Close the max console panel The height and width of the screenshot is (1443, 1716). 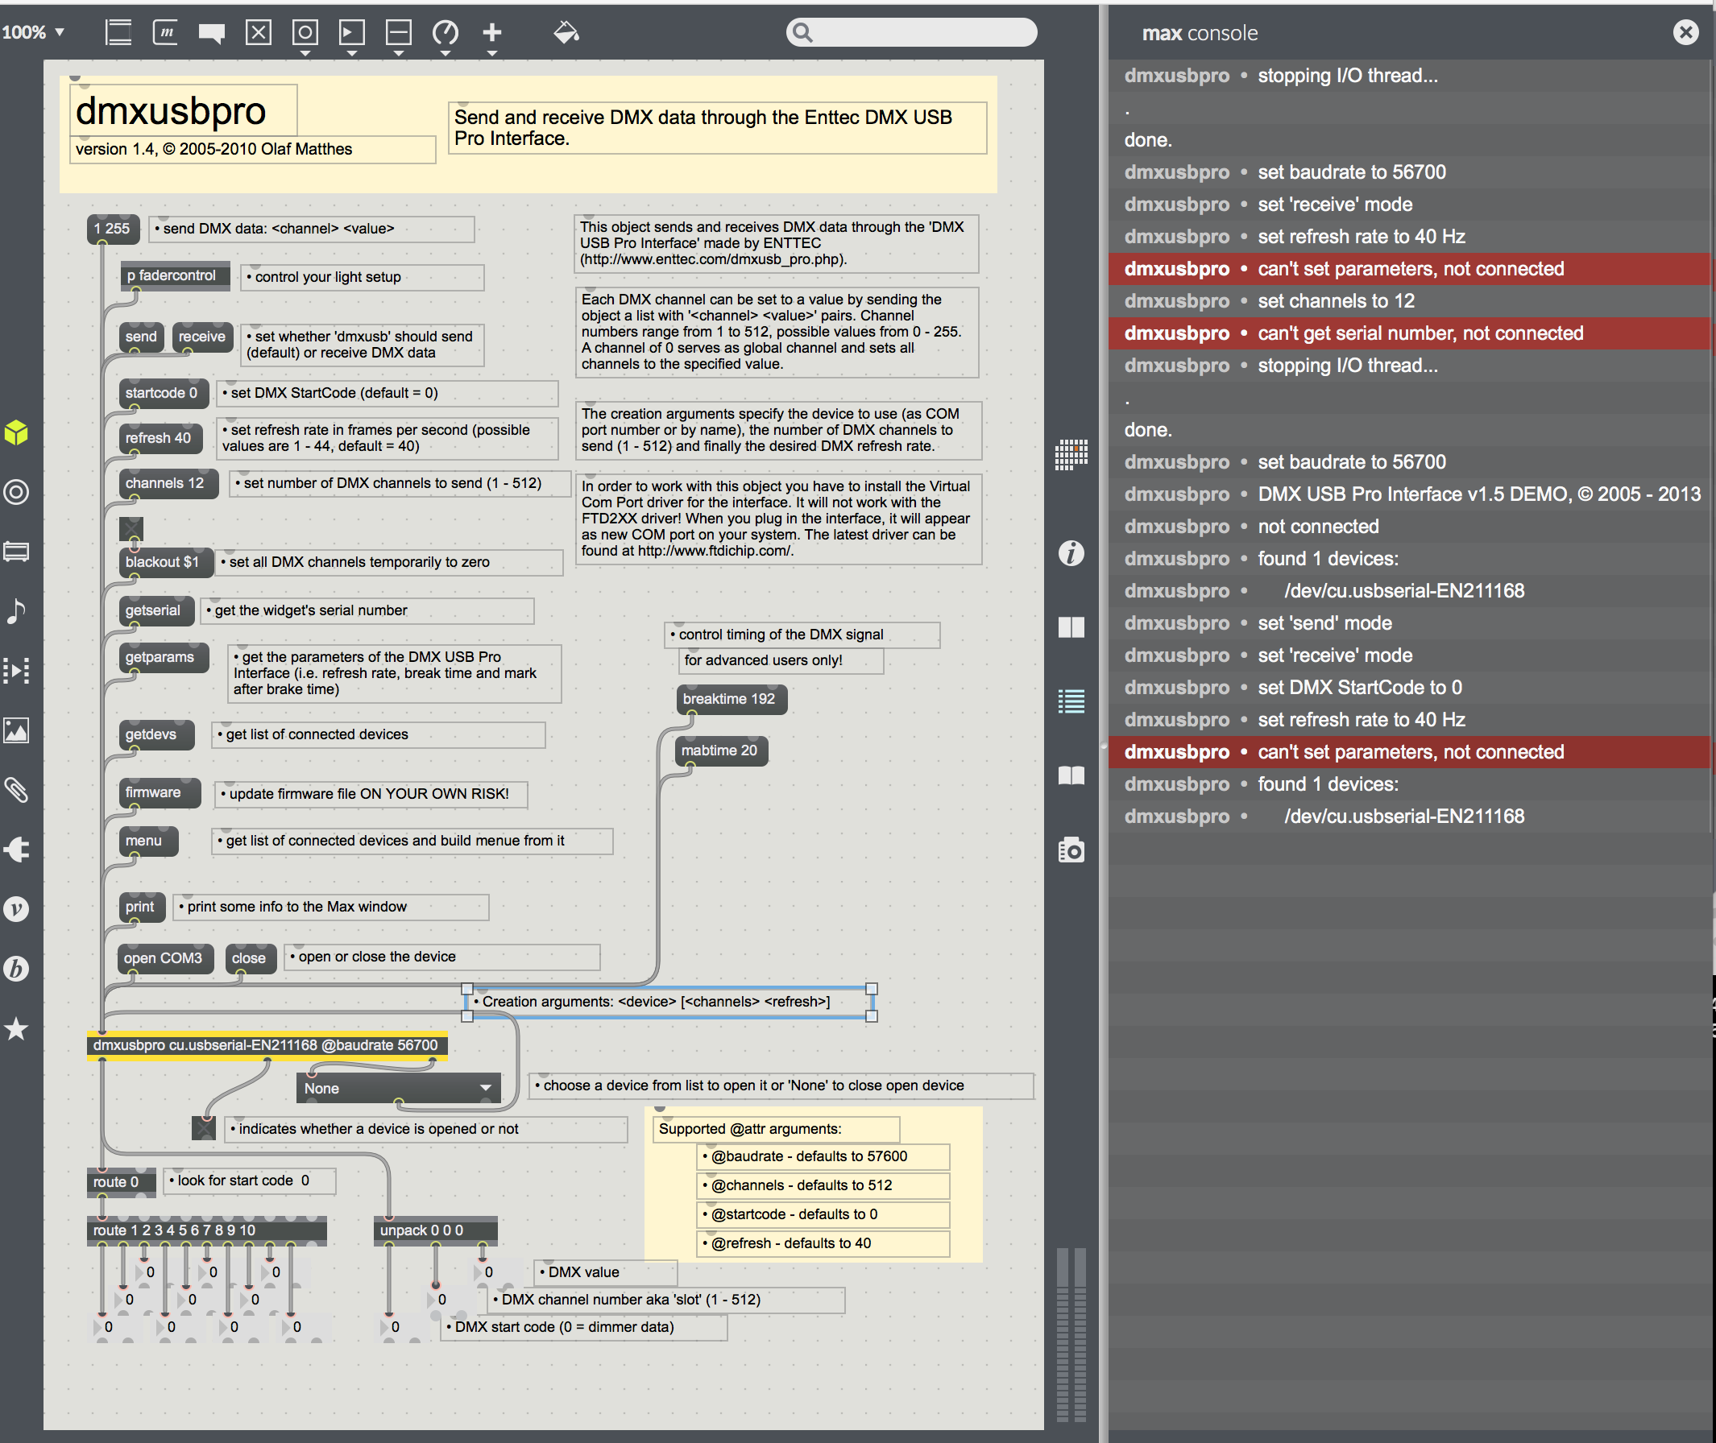click(1685, 32)
